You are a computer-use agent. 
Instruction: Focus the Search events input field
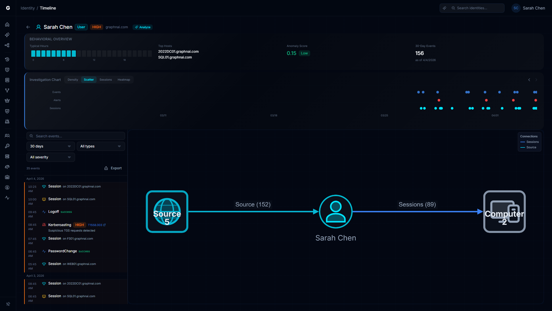(x=76, y=136)
